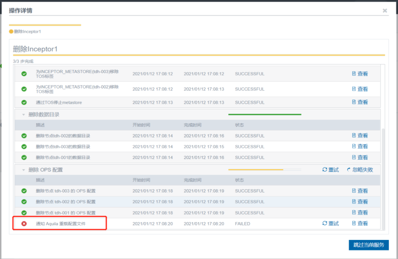Collapse the 删除 OPS 配置 section
Image resolution: width=398 pixels, height=259 pixels.
click(23, 170)
